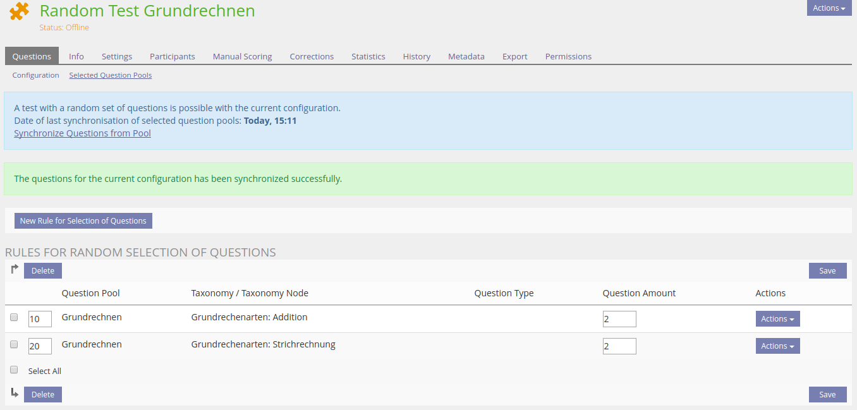Viewport: 857px width, 410px height.
Task: Click the order field containing 10
Action: [40, 319]
